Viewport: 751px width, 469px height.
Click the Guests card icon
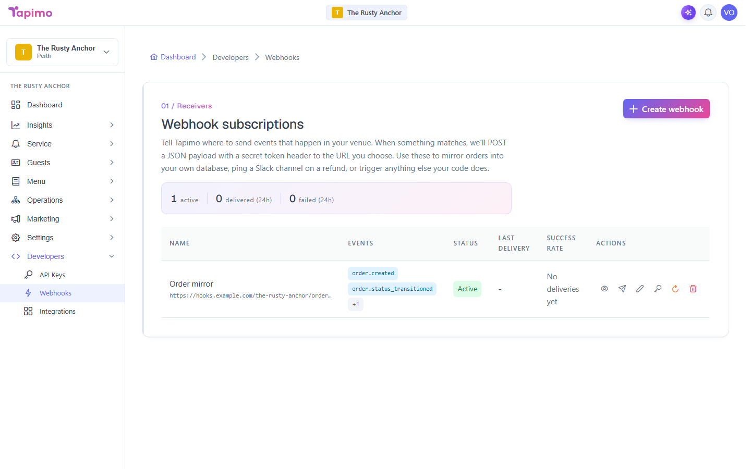click(16, 163)
